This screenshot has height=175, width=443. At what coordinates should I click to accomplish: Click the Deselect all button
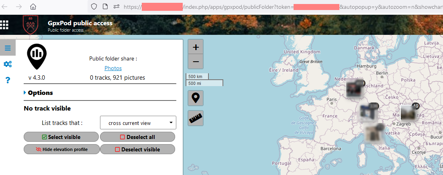coord(138,137)
